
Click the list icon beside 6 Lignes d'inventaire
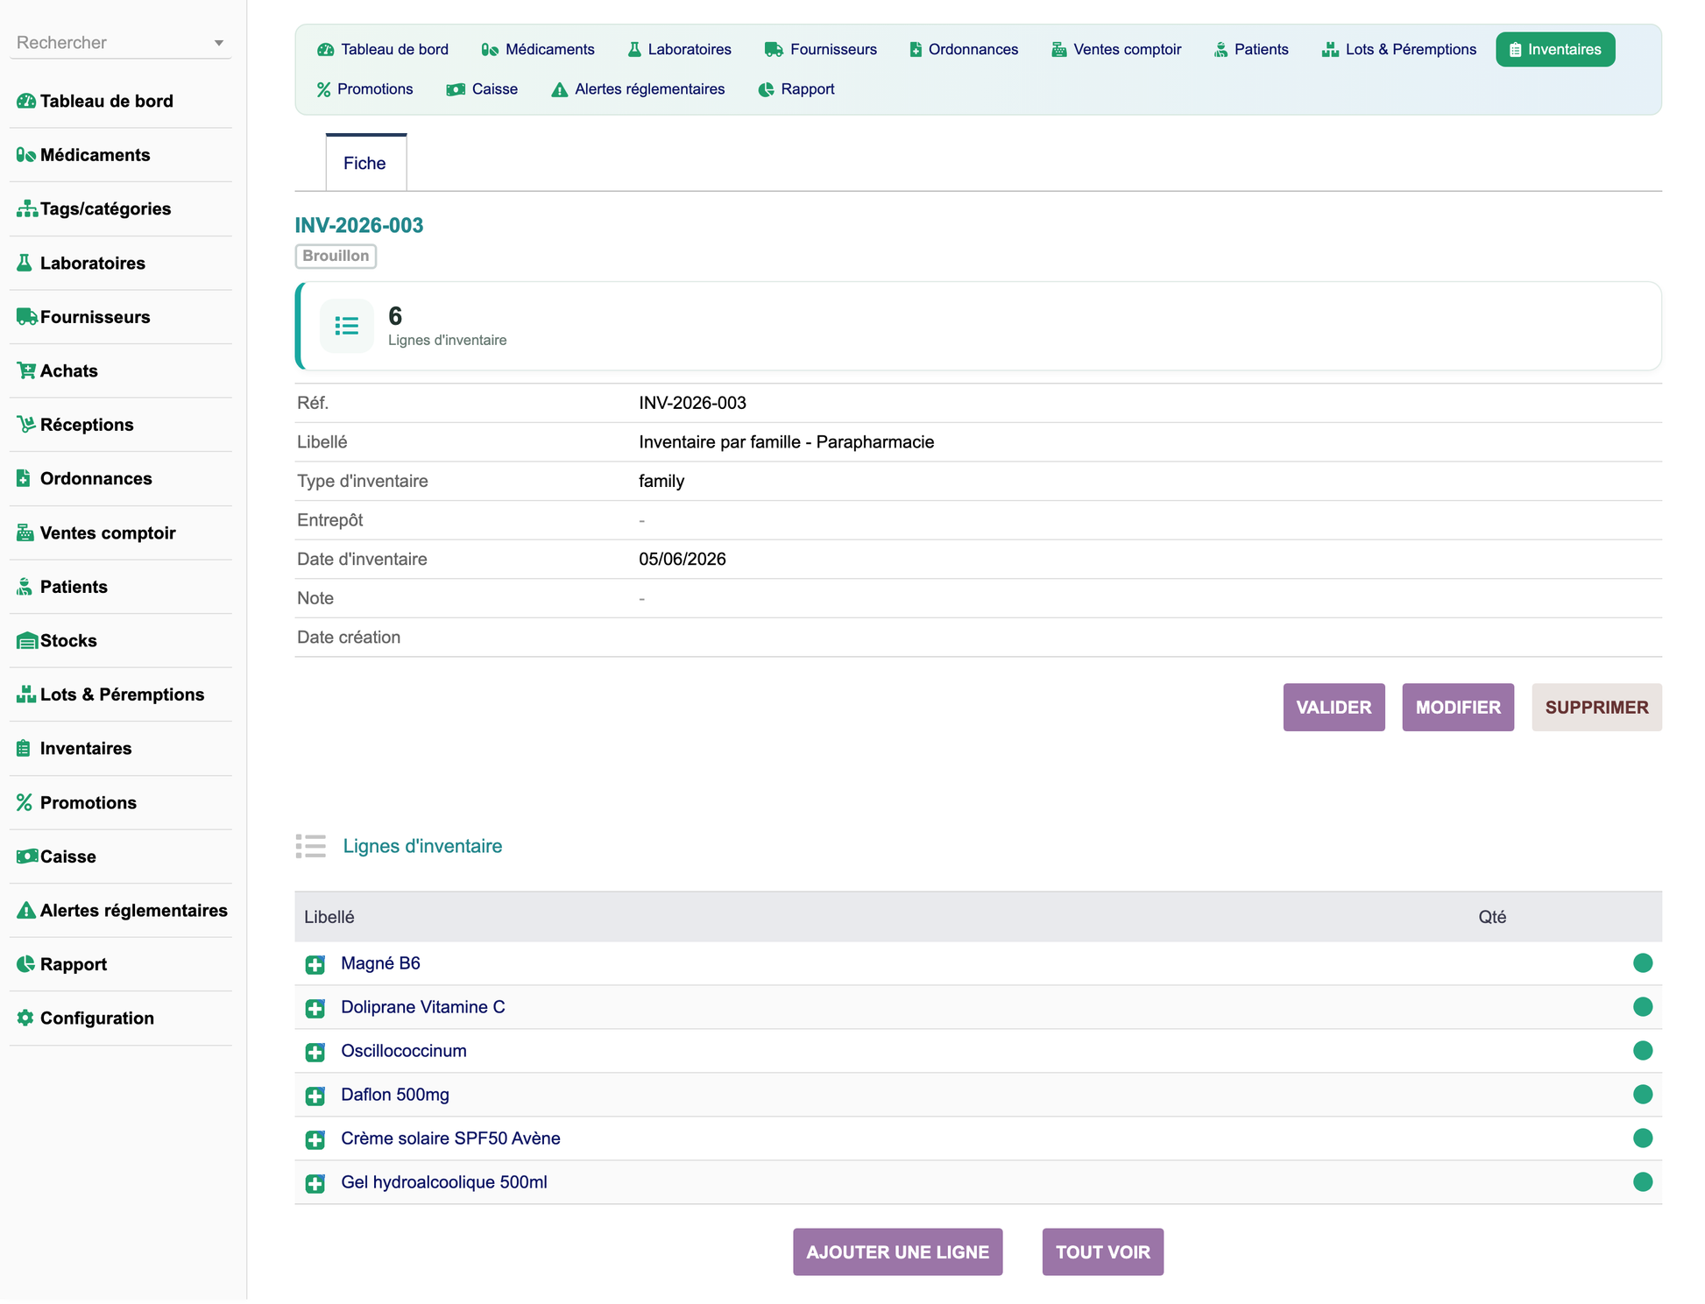pyautogui.click(x=347, y=327)
